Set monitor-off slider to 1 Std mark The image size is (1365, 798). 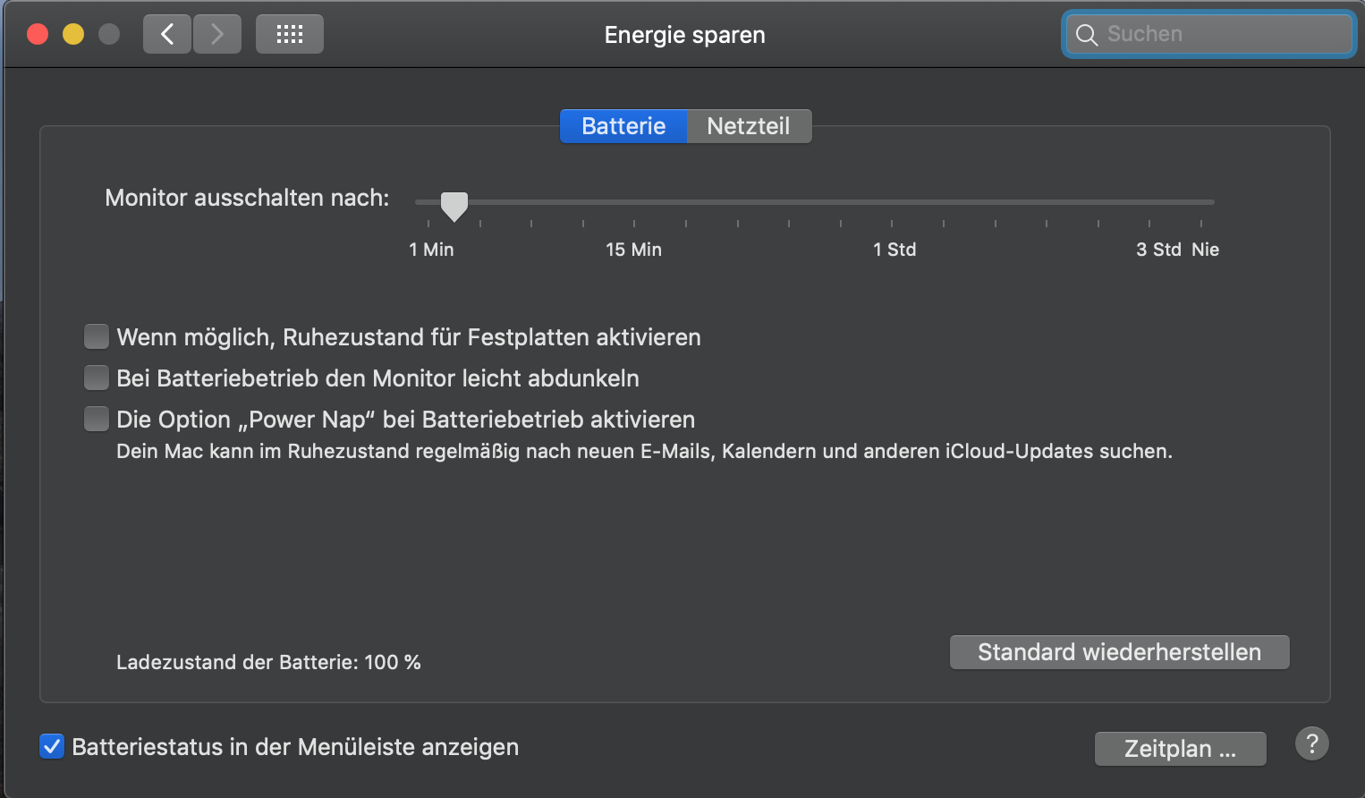(892, 203)
